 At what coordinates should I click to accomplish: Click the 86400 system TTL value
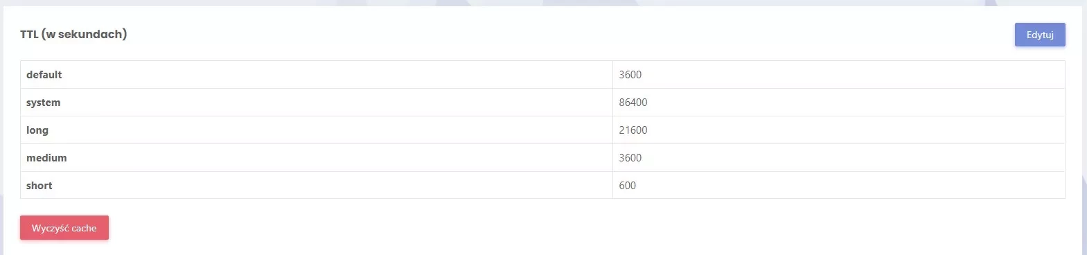(x=633, y=103)
